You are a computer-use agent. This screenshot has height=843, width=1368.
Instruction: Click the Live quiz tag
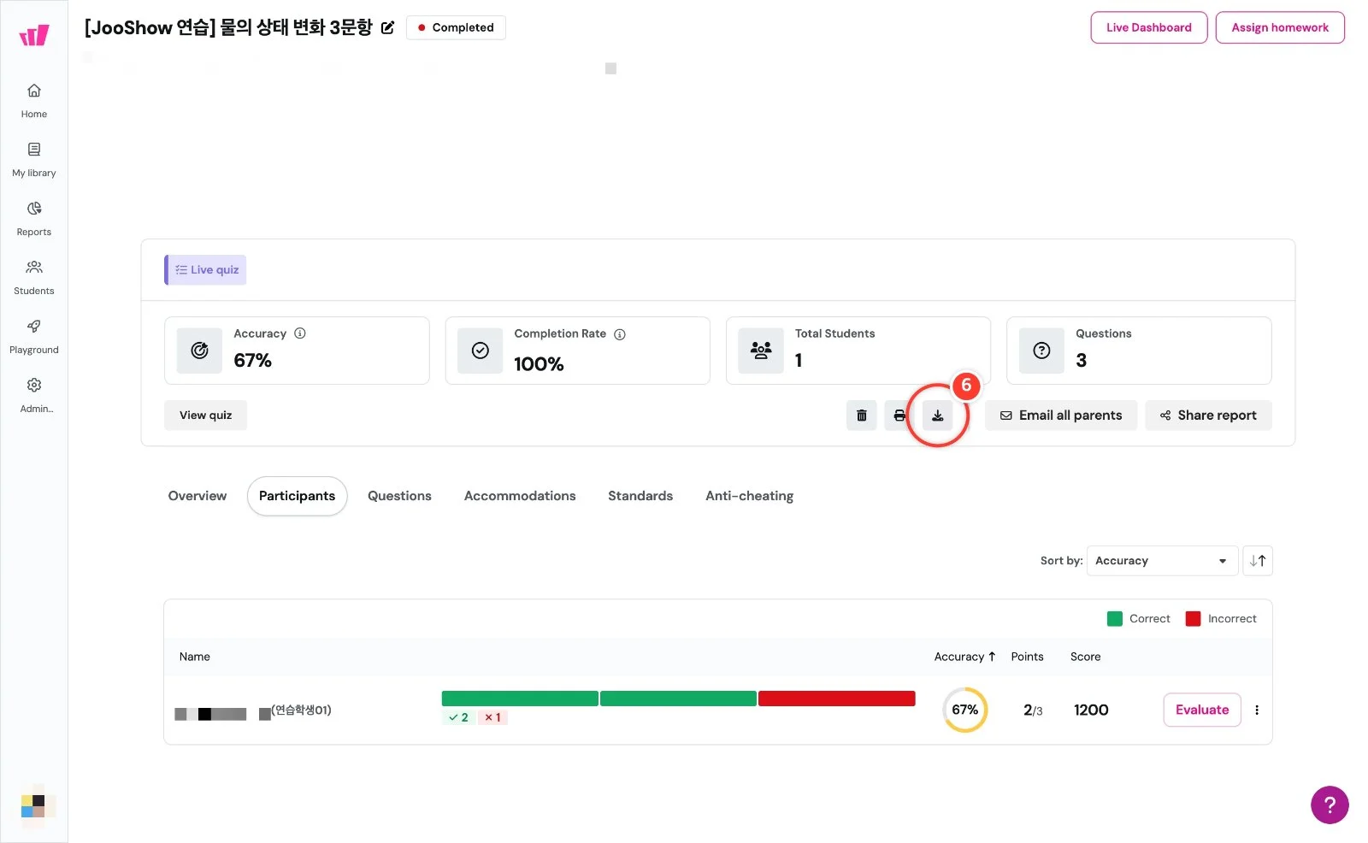(x=205, y=269)
